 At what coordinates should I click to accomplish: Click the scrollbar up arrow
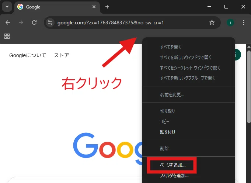point(249,47)
